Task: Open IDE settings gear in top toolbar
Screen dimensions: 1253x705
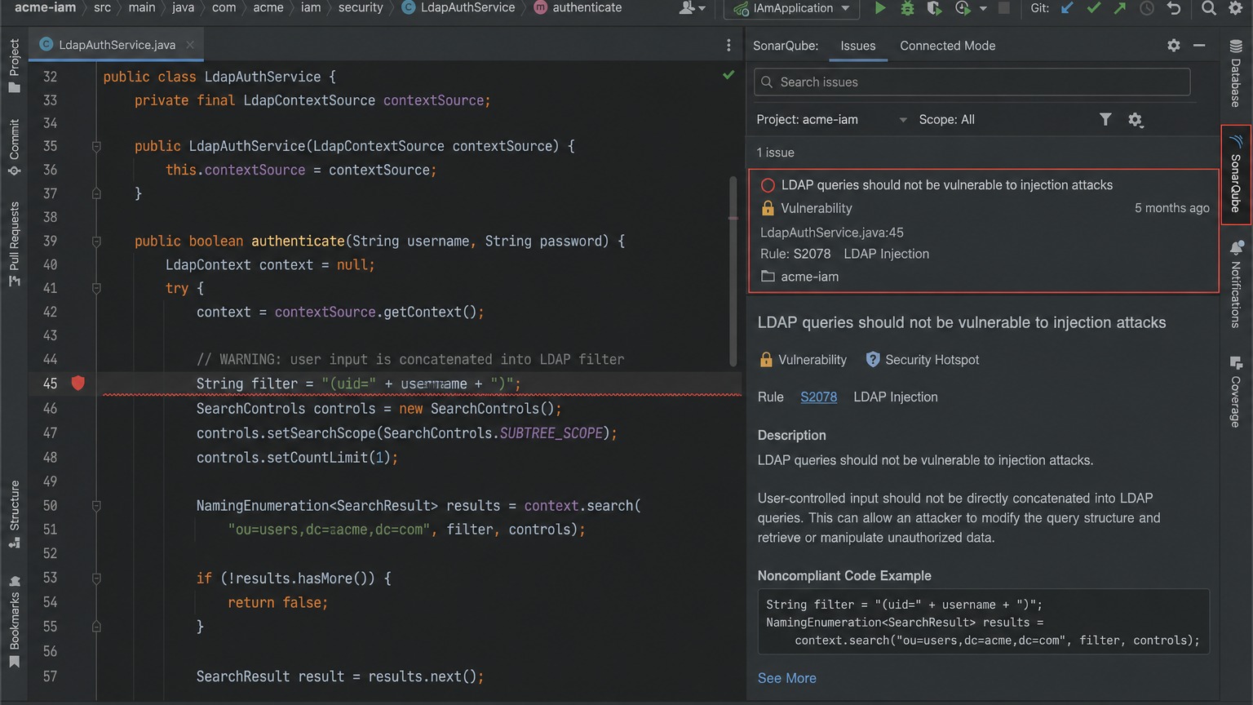Action: 1235,8
